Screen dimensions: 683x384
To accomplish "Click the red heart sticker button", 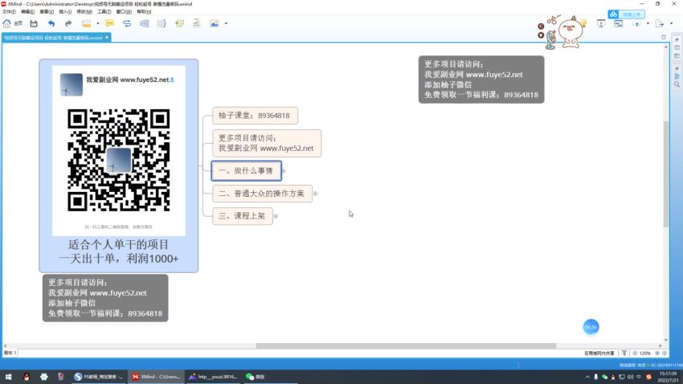I will [x=541, y=35].
